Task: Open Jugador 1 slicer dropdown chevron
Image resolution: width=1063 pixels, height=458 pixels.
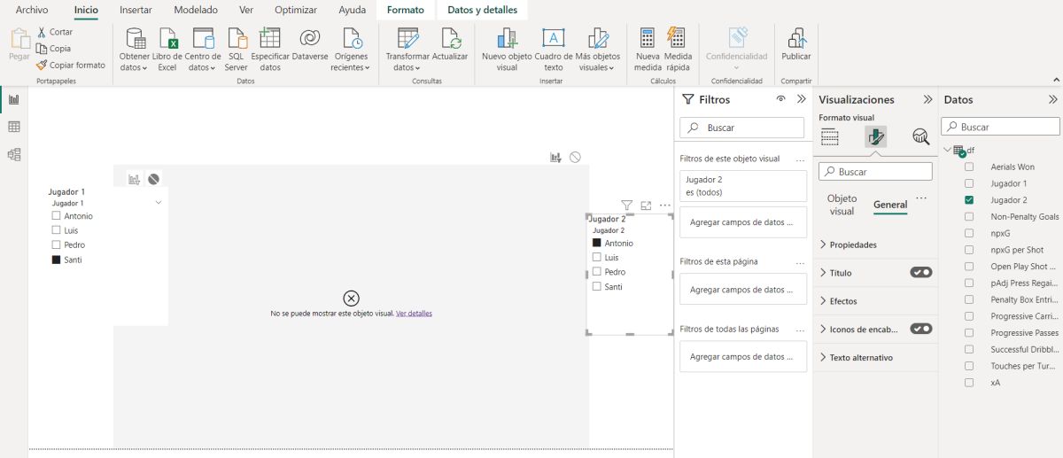Action: [x=159, y=203]
